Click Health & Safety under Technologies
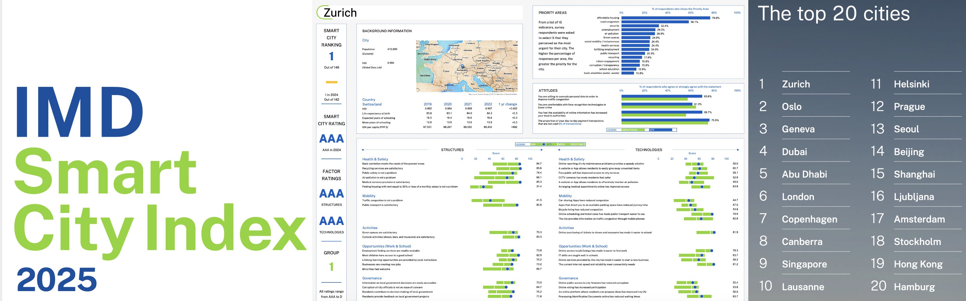Viewport: 966px width, 301px height. tap(571, 159)
